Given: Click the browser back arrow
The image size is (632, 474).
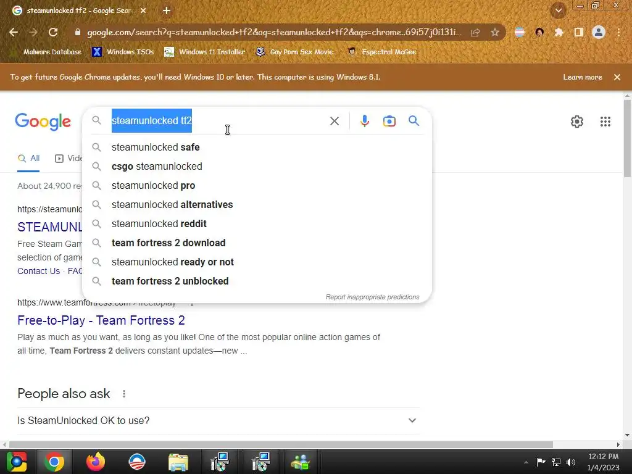Looking at the screenshot, I should tap(14, 32).
